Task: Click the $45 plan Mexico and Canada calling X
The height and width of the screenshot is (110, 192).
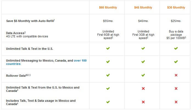Action: (143, 89)
